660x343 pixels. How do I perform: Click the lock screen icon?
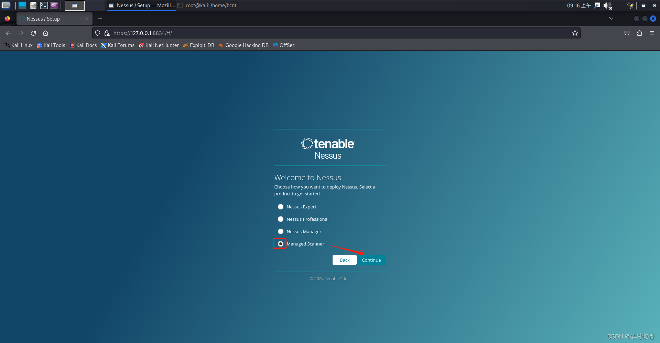pyautogui.click(x=643, y=5)
